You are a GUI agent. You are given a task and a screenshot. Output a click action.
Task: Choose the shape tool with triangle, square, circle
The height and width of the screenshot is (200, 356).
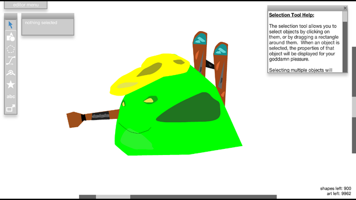[x=11, y=37]
